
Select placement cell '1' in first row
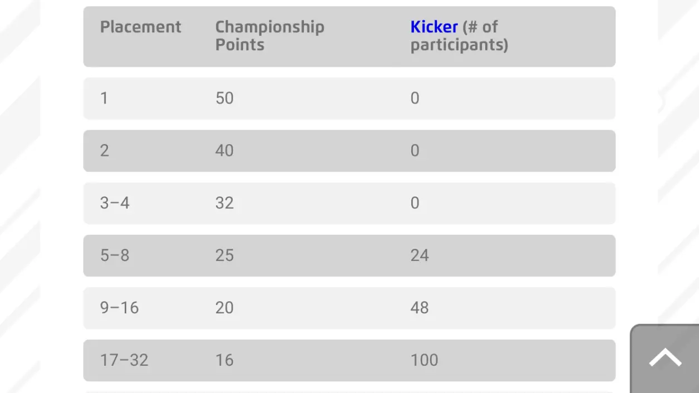(x=104, y=98)
